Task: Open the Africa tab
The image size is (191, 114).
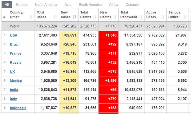Action: coord(114,5)
